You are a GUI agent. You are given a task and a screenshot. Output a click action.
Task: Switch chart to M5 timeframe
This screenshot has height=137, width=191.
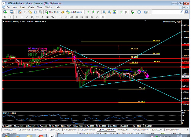tap(66, 17)
